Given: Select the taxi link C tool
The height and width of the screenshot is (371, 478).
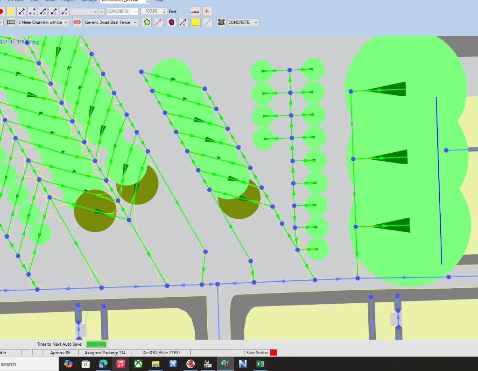Looking at the screenshot, I should coord(54,11).
